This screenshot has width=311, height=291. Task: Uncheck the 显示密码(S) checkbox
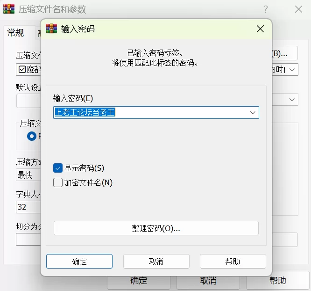(58, 168)
